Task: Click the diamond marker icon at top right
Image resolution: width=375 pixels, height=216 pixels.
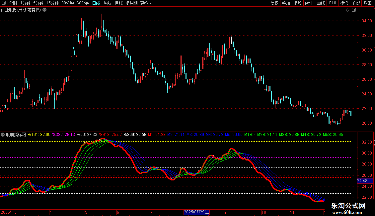Action: click(x=347, y=10)
